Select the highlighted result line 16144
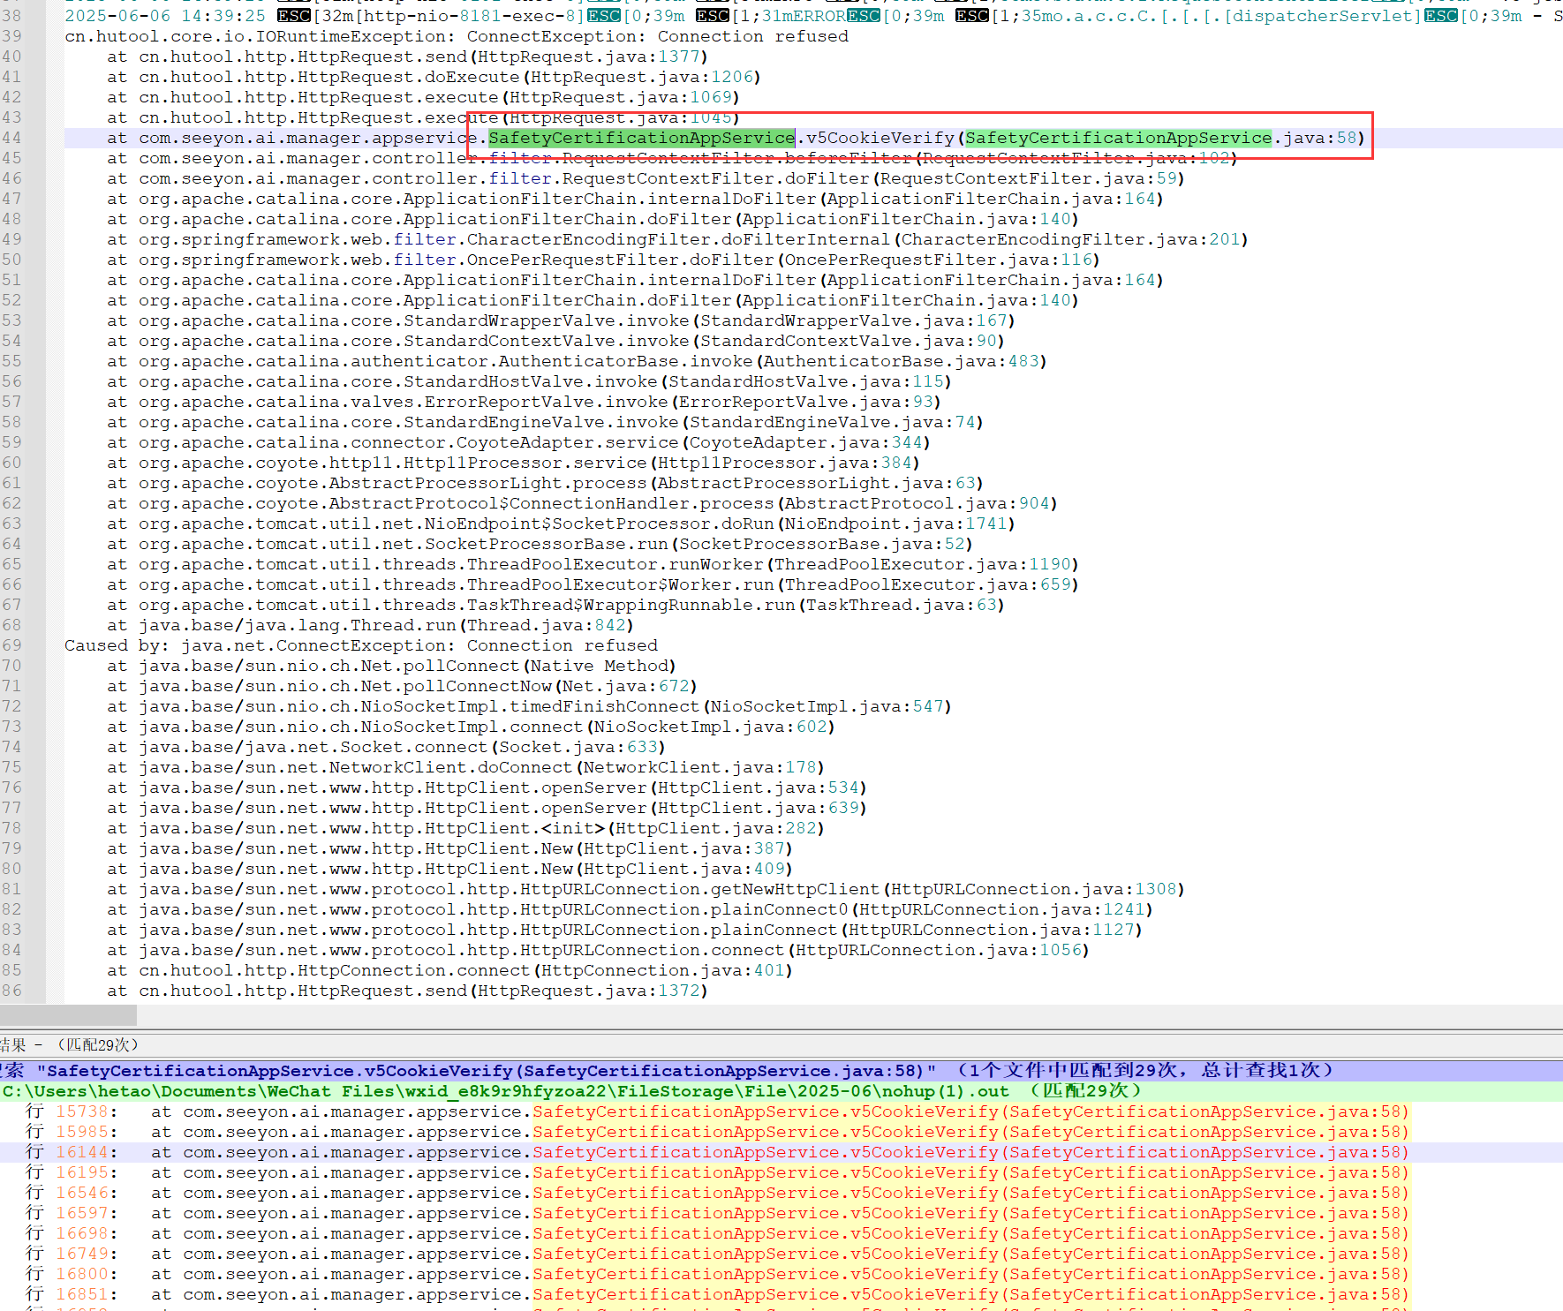This screenshot has width=1563, height=1311. coord(706,1152)
